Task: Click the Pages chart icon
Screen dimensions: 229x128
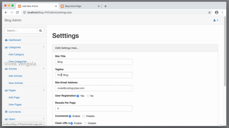Action: click(6, 90)
